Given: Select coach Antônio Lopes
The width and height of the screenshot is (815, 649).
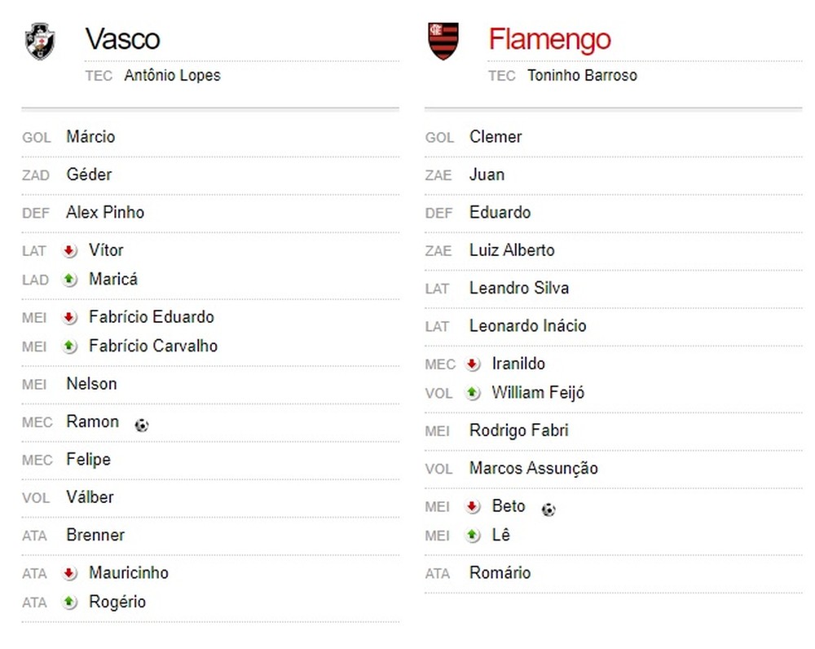Looking at the screenshot, I should (172, 76).
